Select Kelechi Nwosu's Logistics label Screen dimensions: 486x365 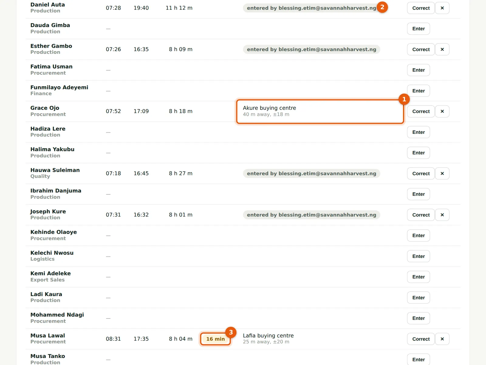tap(43, 259)
